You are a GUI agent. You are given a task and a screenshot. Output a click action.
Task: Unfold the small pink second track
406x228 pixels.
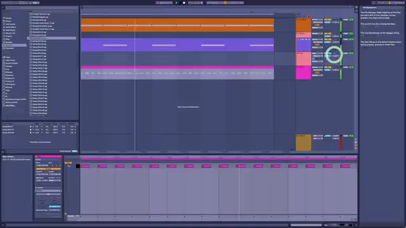pos(298,34)
